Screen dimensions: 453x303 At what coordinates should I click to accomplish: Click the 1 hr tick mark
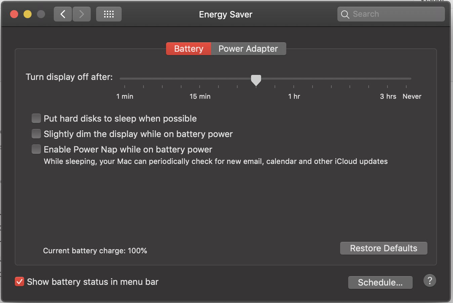(294, 86)
